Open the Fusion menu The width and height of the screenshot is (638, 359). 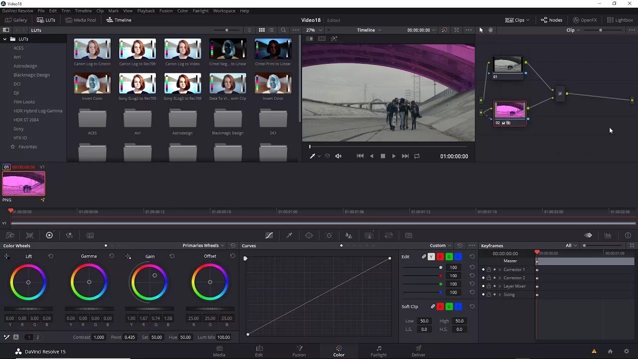click(x=166, y=10)
